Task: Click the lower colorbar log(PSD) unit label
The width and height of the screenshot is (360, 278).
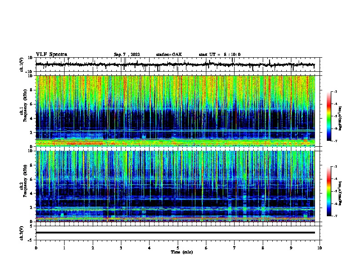Action: [340, 193]
